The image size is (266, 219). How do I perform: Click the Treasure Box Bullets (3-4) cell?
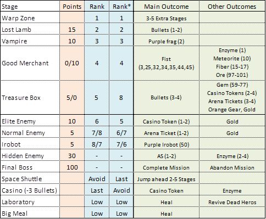[x=167, y=98]
